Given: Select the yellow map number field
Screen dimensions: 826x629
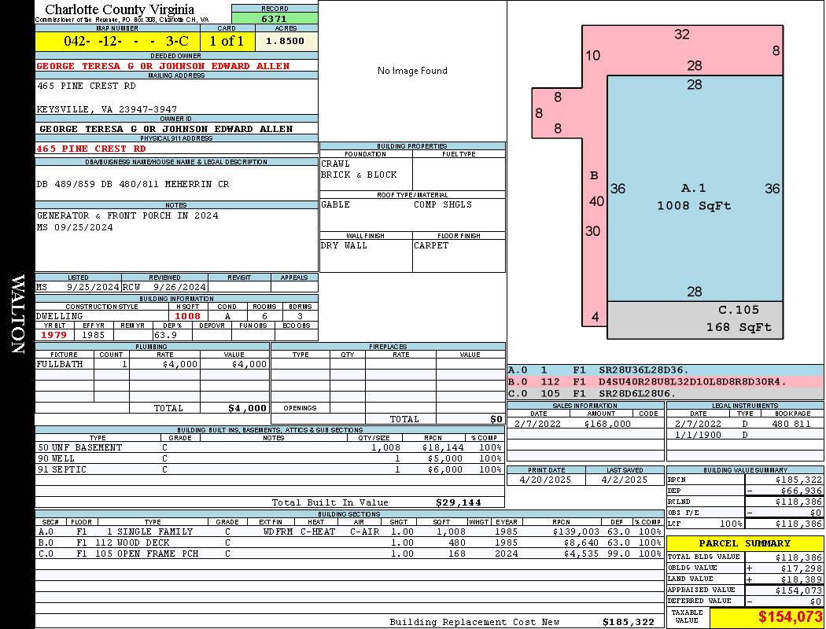Looking at the screenshot, I should pyautogui.click(x=117, y=41).
